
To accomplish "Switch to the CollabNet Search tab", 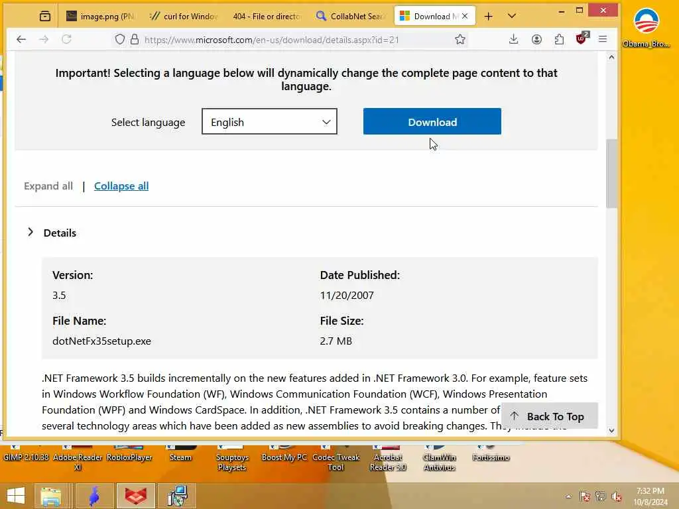I will (350, 17).
